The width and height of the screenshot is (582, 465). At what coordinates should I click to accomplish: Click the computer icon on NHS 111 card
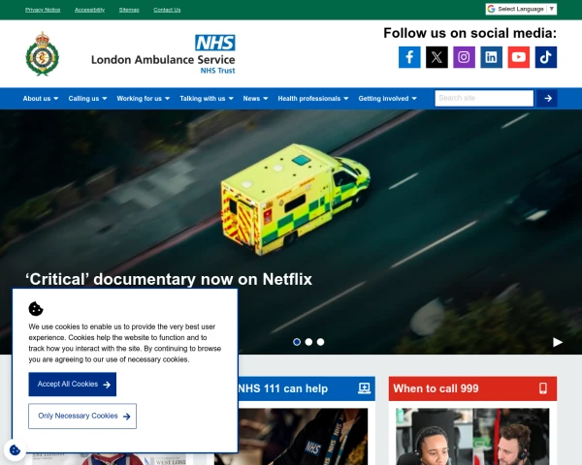tap(364, 388)
